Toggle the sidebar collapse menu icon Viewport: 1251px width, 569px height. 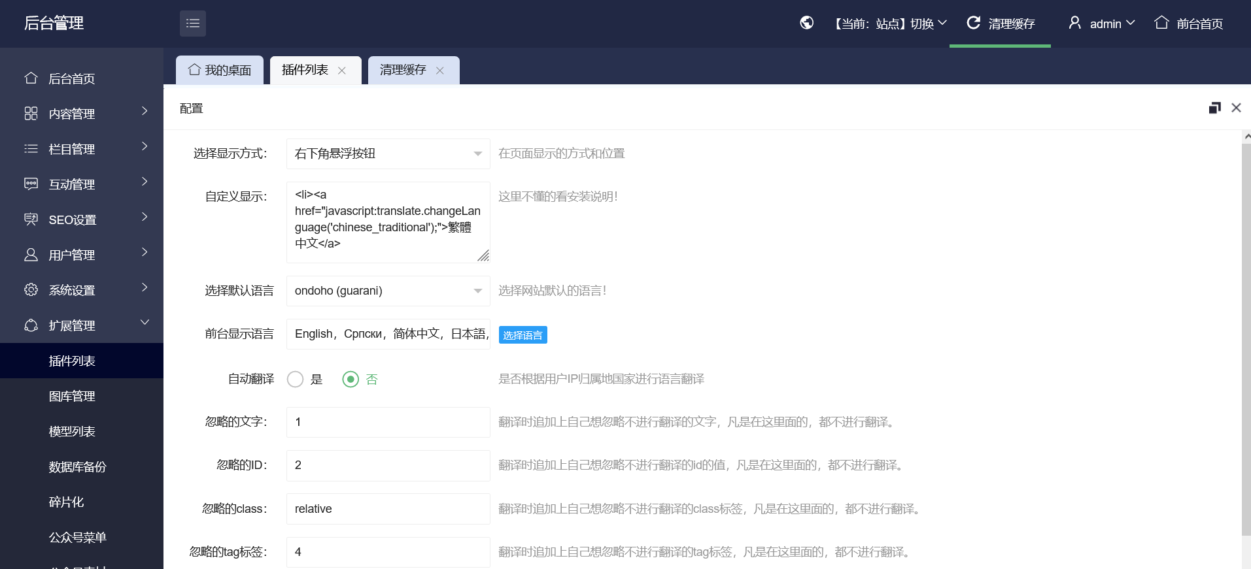click(193, 24)
